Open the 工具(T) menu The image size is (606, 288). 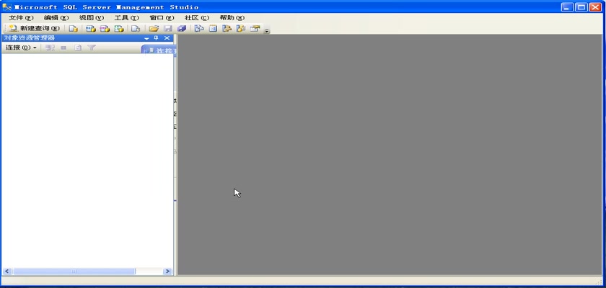127,18
